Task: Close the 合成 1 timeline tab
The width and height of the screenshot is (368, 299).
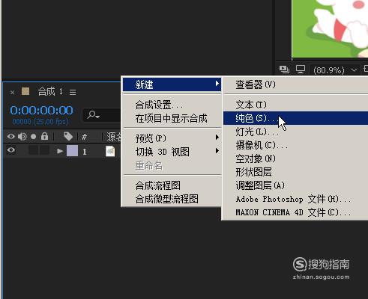Action: point(12,93)
